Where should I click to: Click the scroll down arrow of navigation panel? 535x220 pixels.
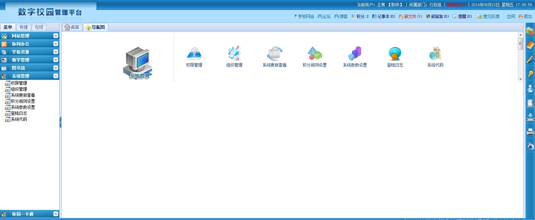[x=520, y=79]
